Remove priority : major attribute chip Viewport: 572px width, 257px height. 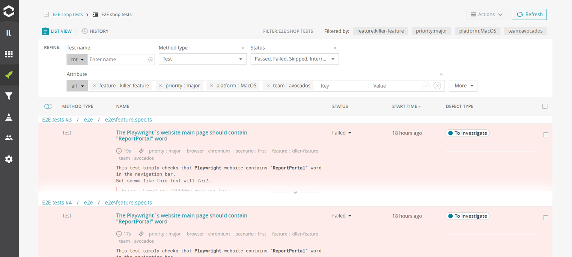click(161, 86)
